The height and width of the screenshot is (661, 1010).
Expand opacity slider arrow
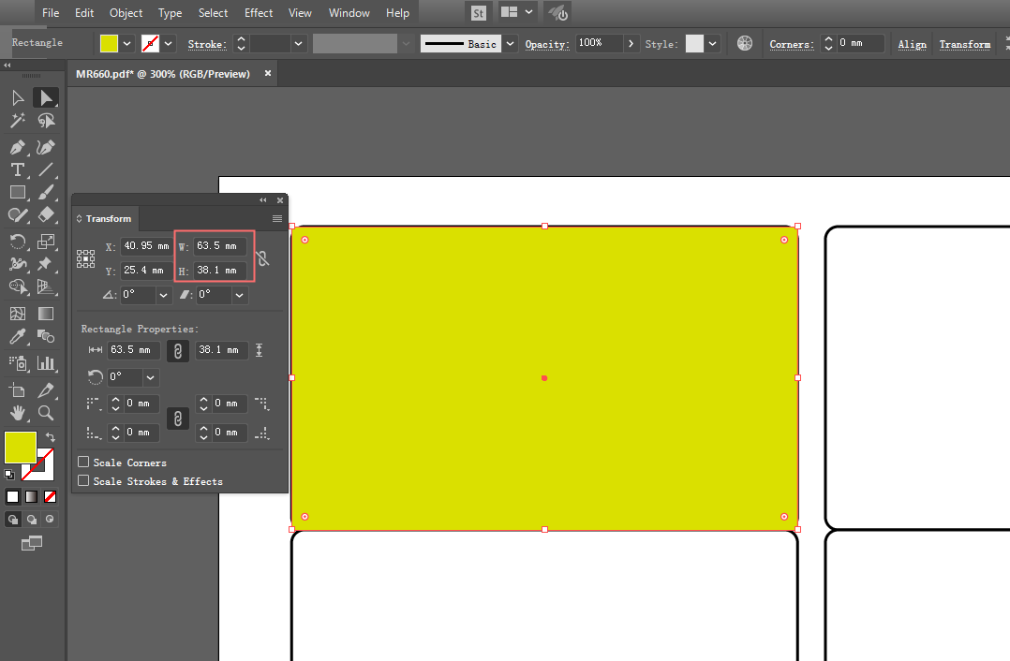click(x=631, y=43)
